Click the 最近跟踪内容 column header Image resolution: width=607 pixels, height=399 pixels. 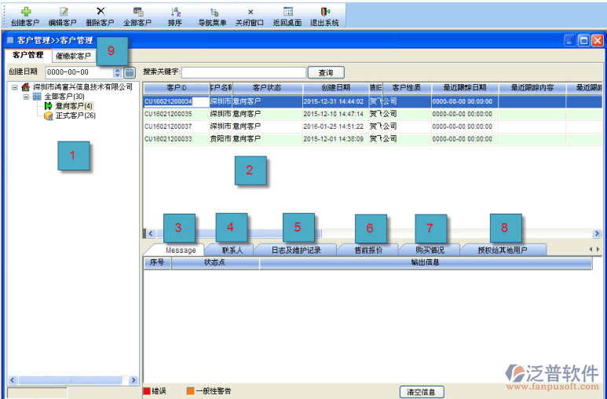pyautogui.click(x=532, y=88)
